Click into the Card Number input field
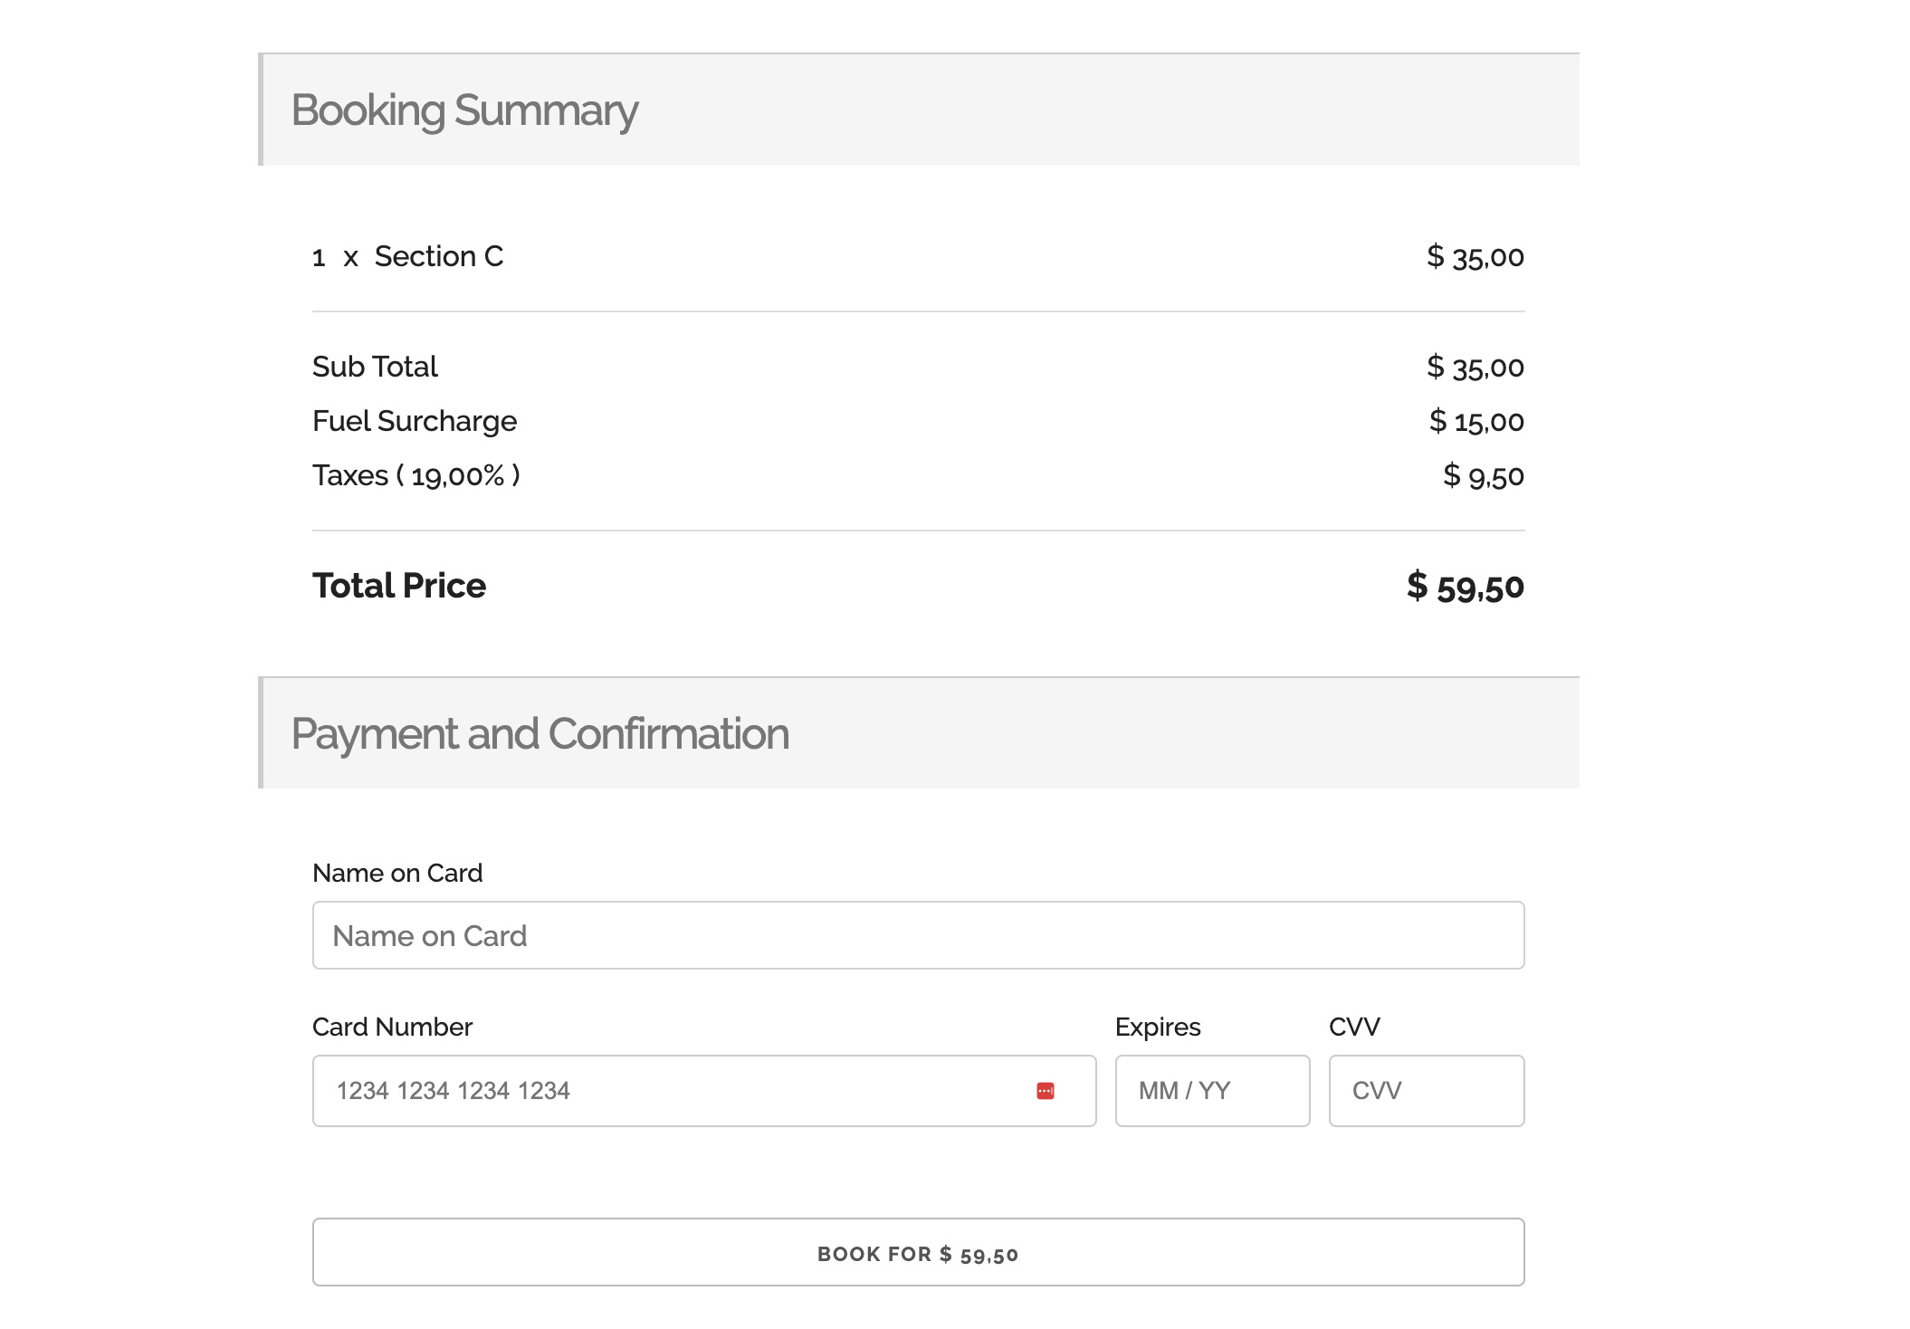This screenshot has width=1910, height=1329. [670, 1091]
